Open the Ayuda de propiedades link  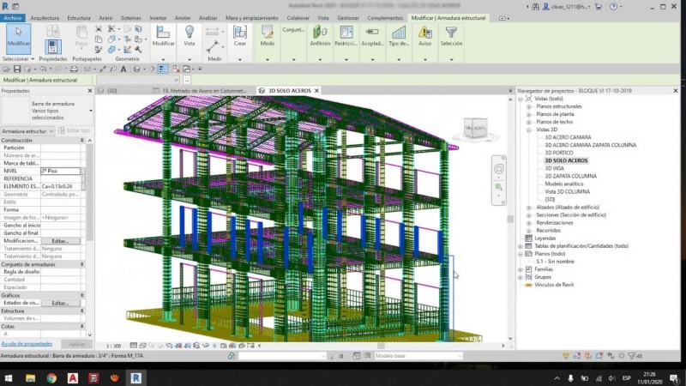coord(27,344)
